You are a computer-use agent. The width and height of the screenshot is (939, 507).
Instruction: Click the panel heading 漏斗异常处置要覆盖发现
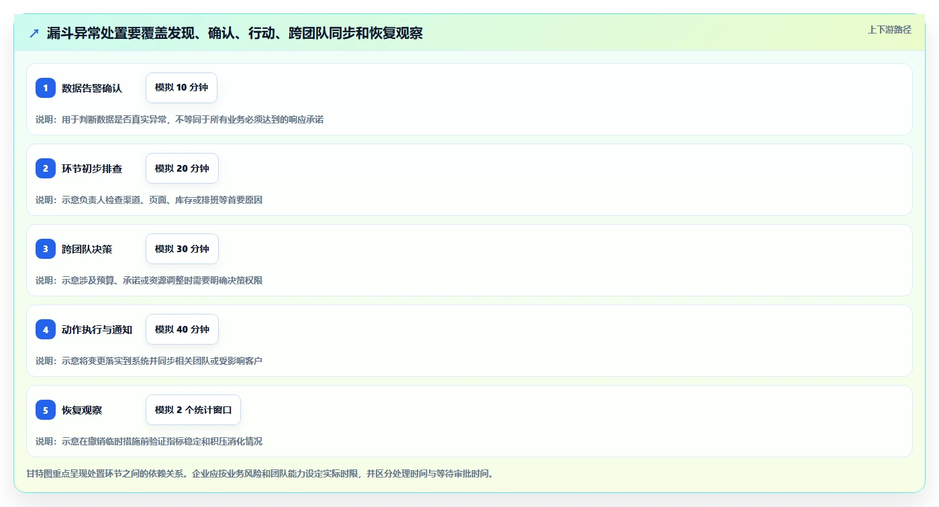tap(235, 33)
